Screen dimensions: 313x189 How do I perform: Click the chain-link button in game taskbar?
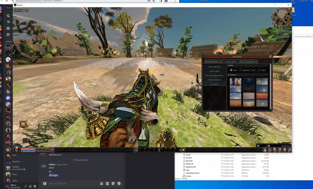289,150
